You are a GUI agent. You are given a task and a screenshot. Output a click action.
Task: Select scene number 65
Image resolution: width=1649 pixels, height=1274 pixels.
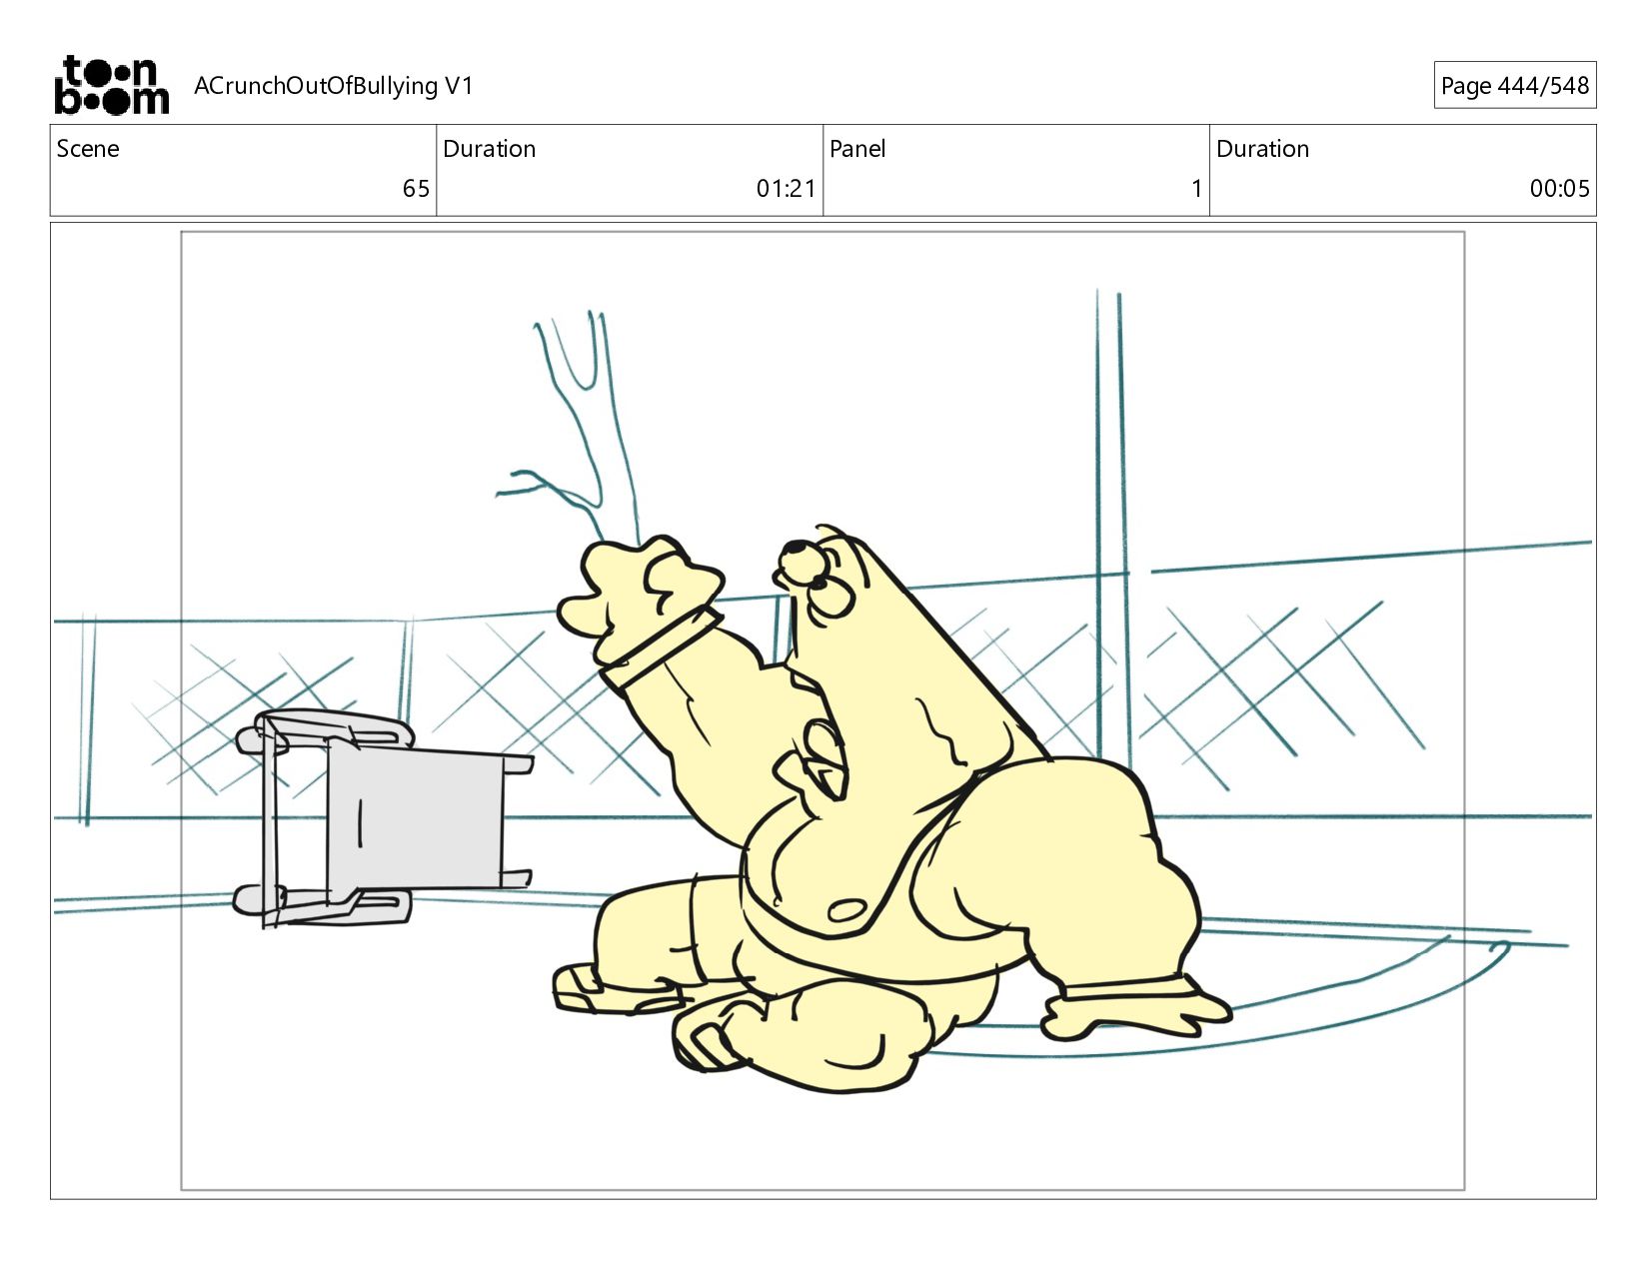point(416,189)
